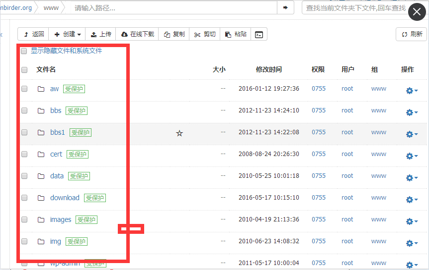Viewport: 429px width, 270px height.
Task: Open the images folder link
Action: tap(61, 220)
